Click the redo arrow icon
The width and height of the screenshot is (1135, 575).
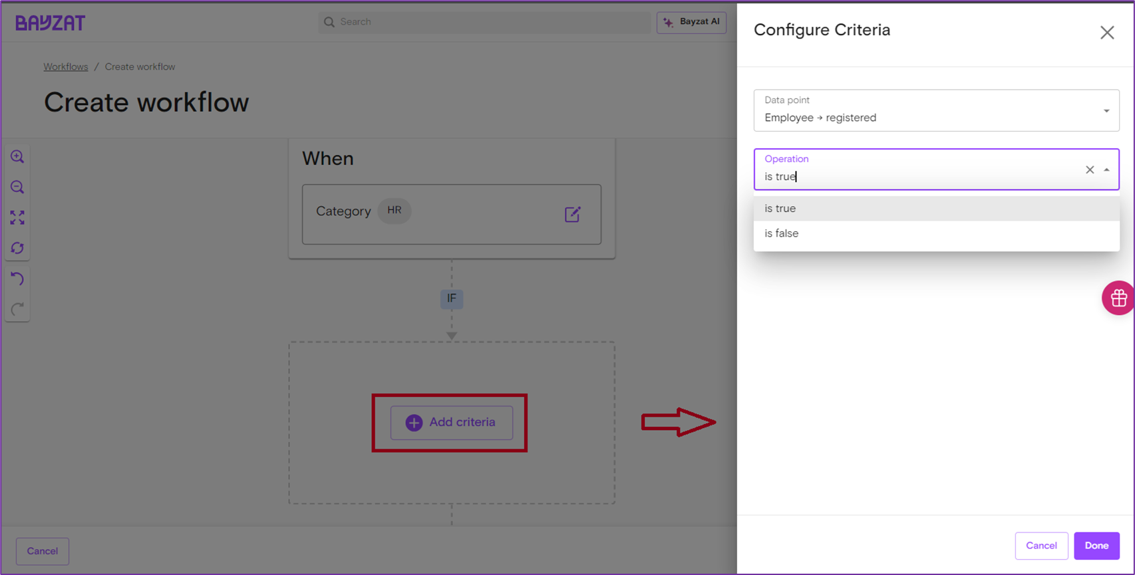[17, 309]
